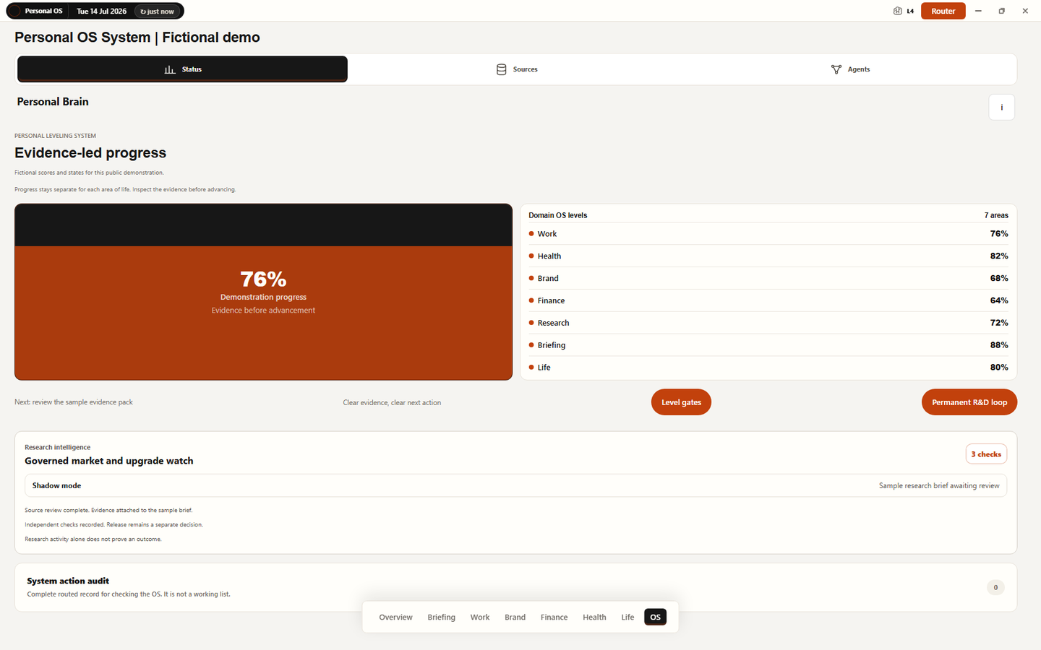Image resolution: width=1041 pixels, height=650 pixels.
Task: Click 'Next: review the sample evidence pack'
Action: pos(74,402)
